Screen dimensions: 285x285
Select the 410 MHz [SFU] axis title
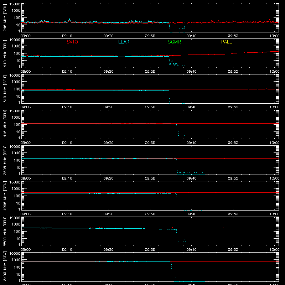(5, 53)
